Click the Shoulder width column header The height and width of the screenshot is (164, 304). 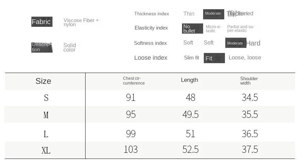tap(249, 81)
